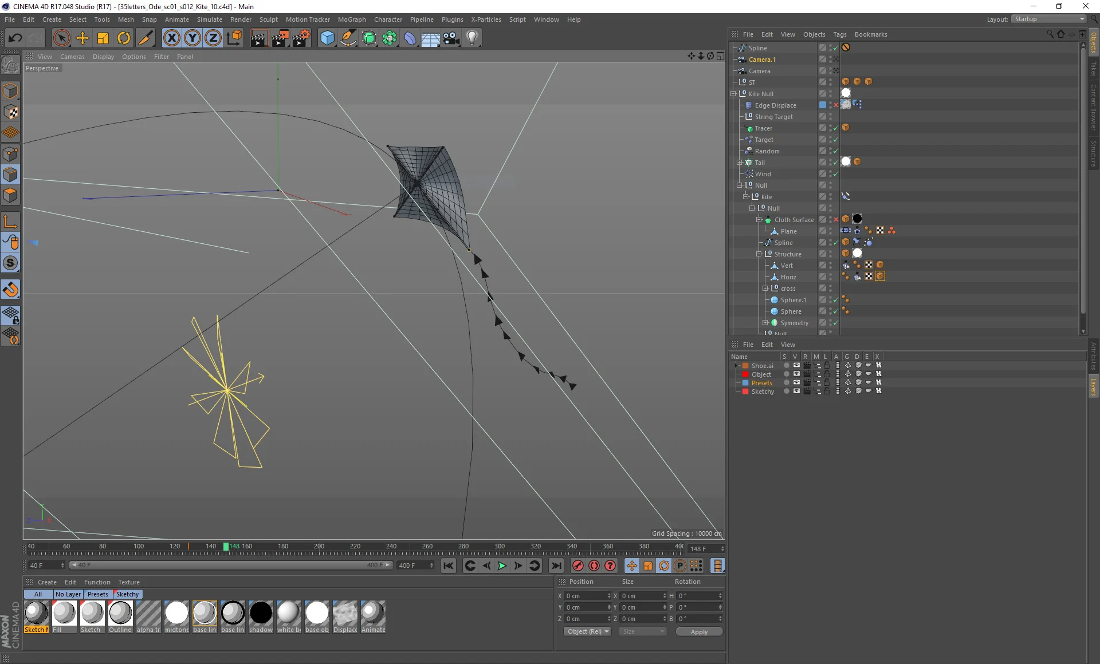Toggle Edge Displace layer color square
Image resolution: width=1100 pixels, height=664 pixels.
[x=823, y=105]
